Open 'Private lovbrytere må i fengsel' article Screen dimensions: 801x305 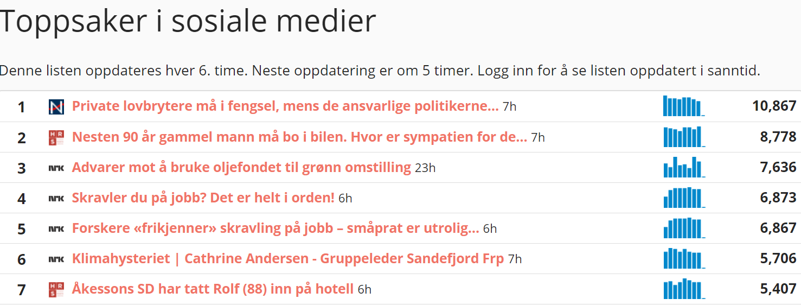pyautogui.click(x=285, y=106)
